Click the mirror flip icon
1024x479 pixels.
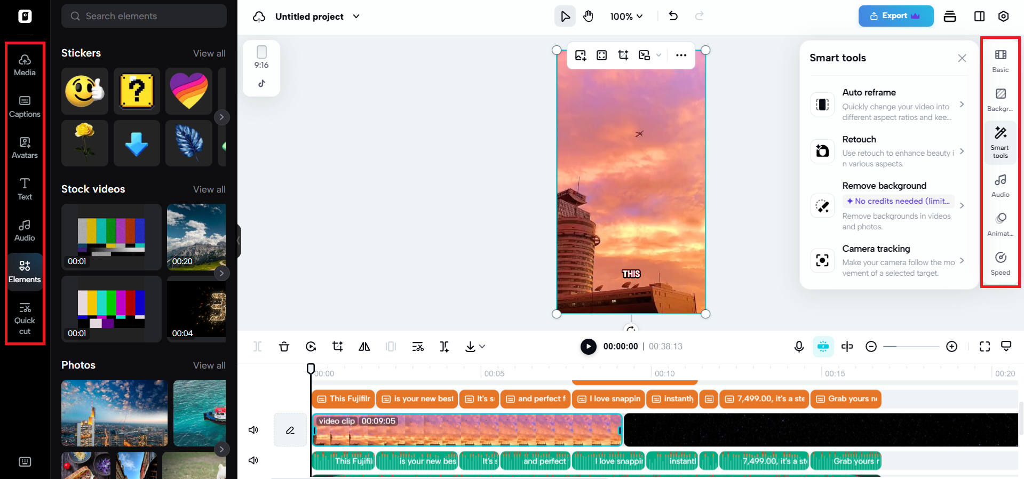click(x=364, y=347)
